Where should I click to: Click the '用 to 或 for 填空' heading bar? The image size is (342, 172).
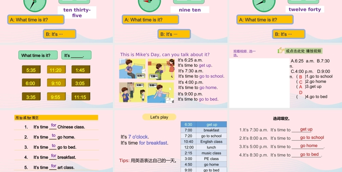tap(56, 118)
